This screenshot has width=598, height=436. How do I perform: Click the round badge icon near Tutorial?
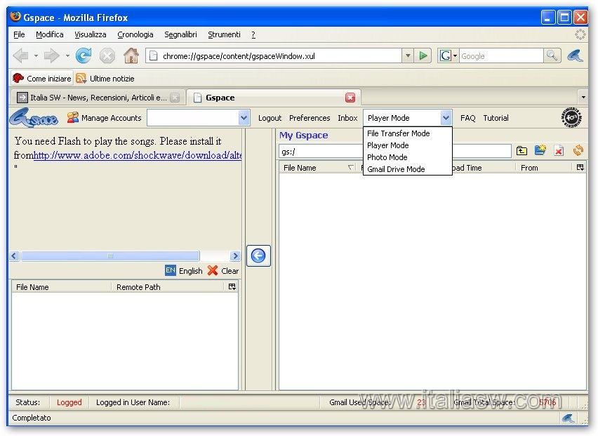tap(571, 117)
